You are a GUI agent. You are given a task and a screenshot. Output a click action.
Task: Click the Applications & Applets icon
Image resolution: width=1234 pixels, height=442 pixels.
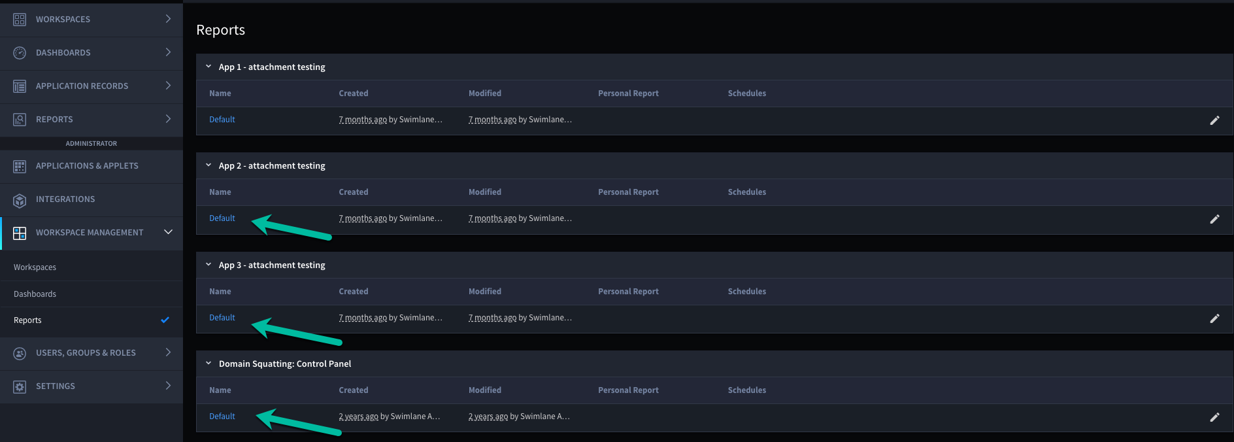[20, 167]
